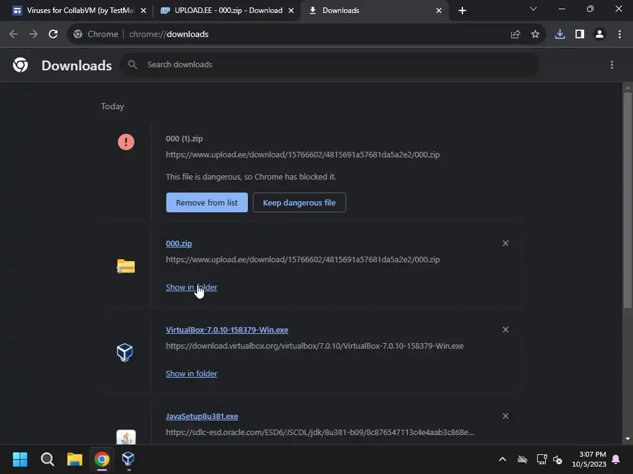Screen dimensions: 633x474
Task: Click the 000 (1).zip blocked file name
Action: 184,139
